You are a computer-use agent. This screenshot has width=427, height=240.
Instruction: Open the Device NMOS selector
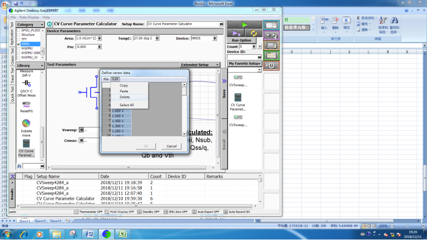coord(215,38)
